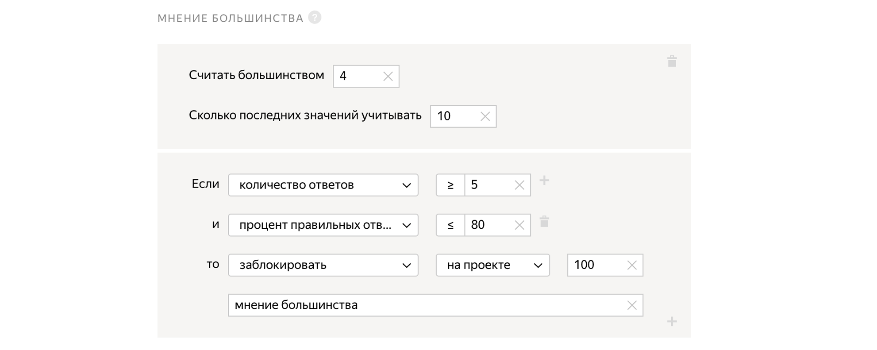
Task: Add another condition with the plus after 5
Action: click(x=544, y=181)
